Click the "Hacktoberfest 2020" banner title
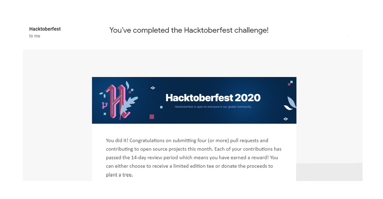This screenshot has height=199, width=383. (x=213, y=97)
